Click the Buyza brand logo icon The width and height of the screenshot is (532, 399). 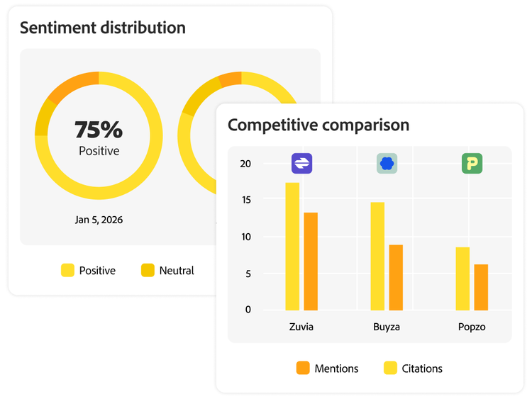(387, 164)
